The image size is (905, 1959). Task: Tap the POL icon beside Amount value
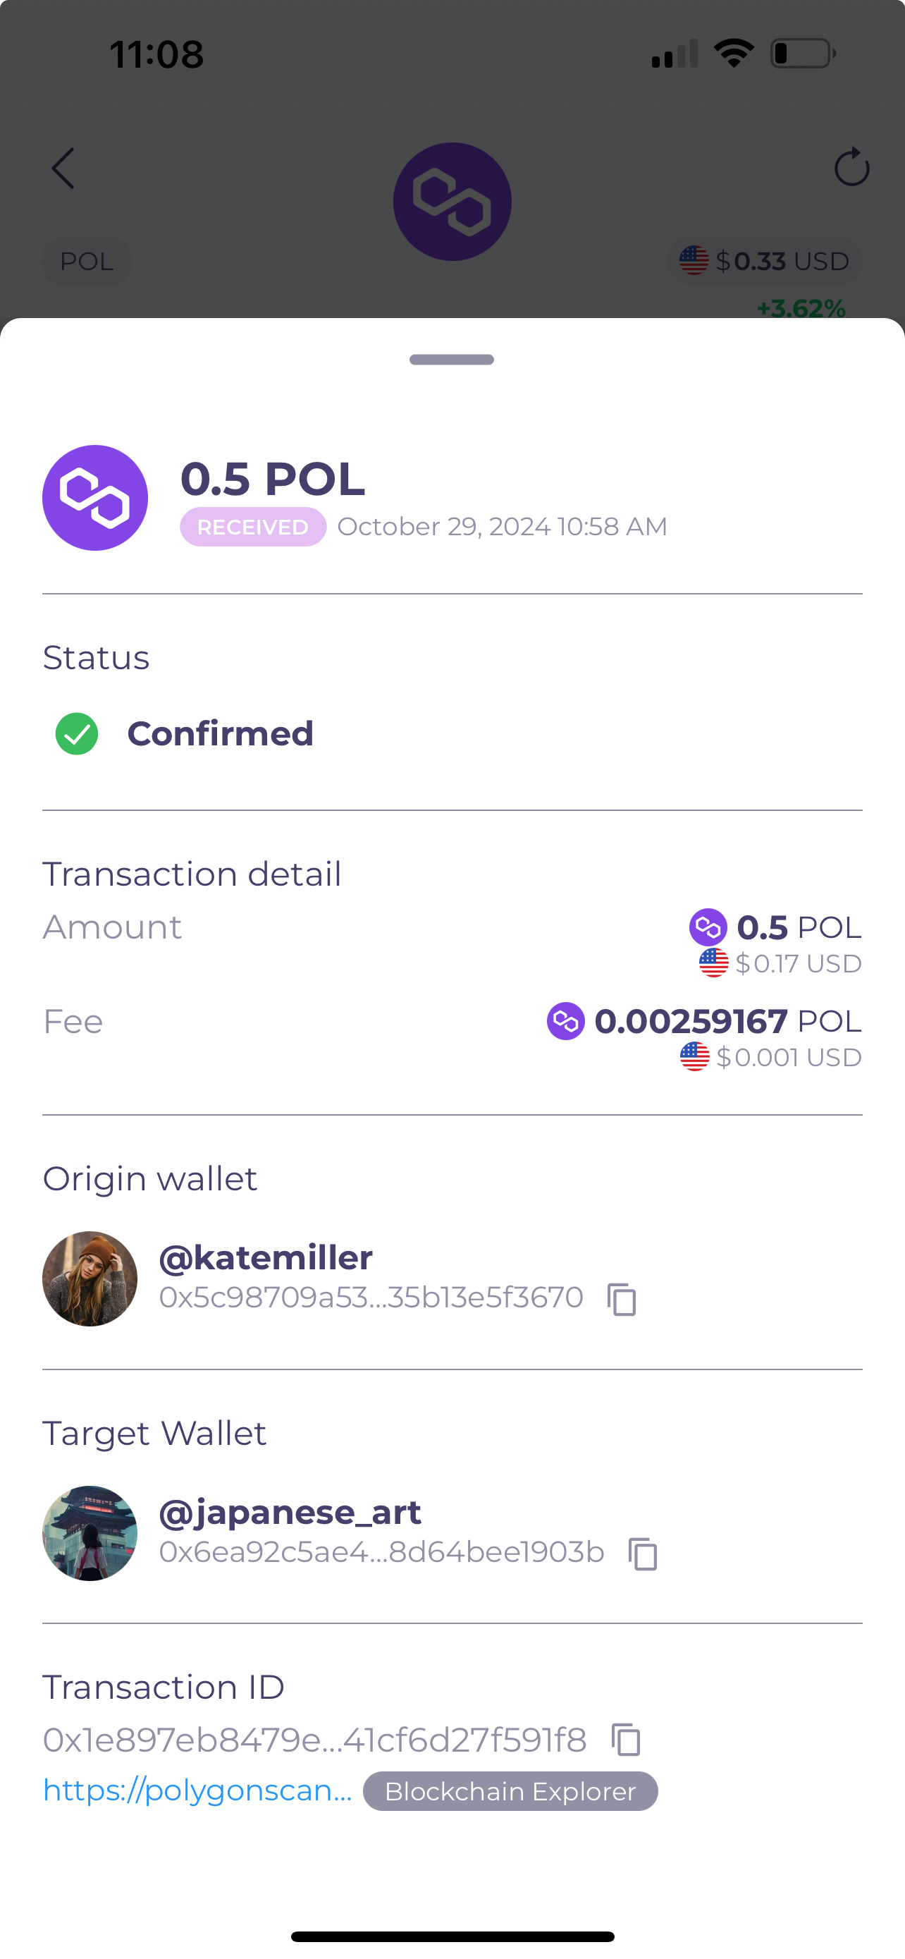(x=708, y=927)
